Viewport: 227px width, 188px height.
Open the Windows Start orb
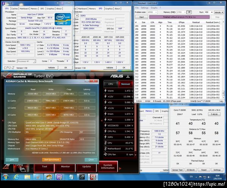pos(6,177)
